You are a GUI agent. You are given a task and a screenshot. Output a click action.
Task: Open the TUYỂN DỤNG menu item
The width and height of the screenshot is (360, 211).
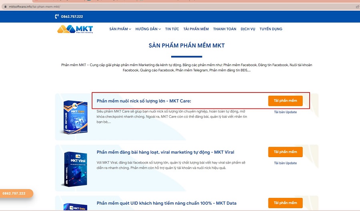[271, 29]
